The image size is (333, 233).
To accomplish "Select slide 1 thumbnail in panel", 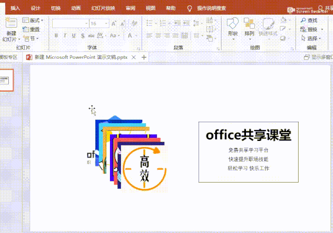I will [x=6, y=80].
